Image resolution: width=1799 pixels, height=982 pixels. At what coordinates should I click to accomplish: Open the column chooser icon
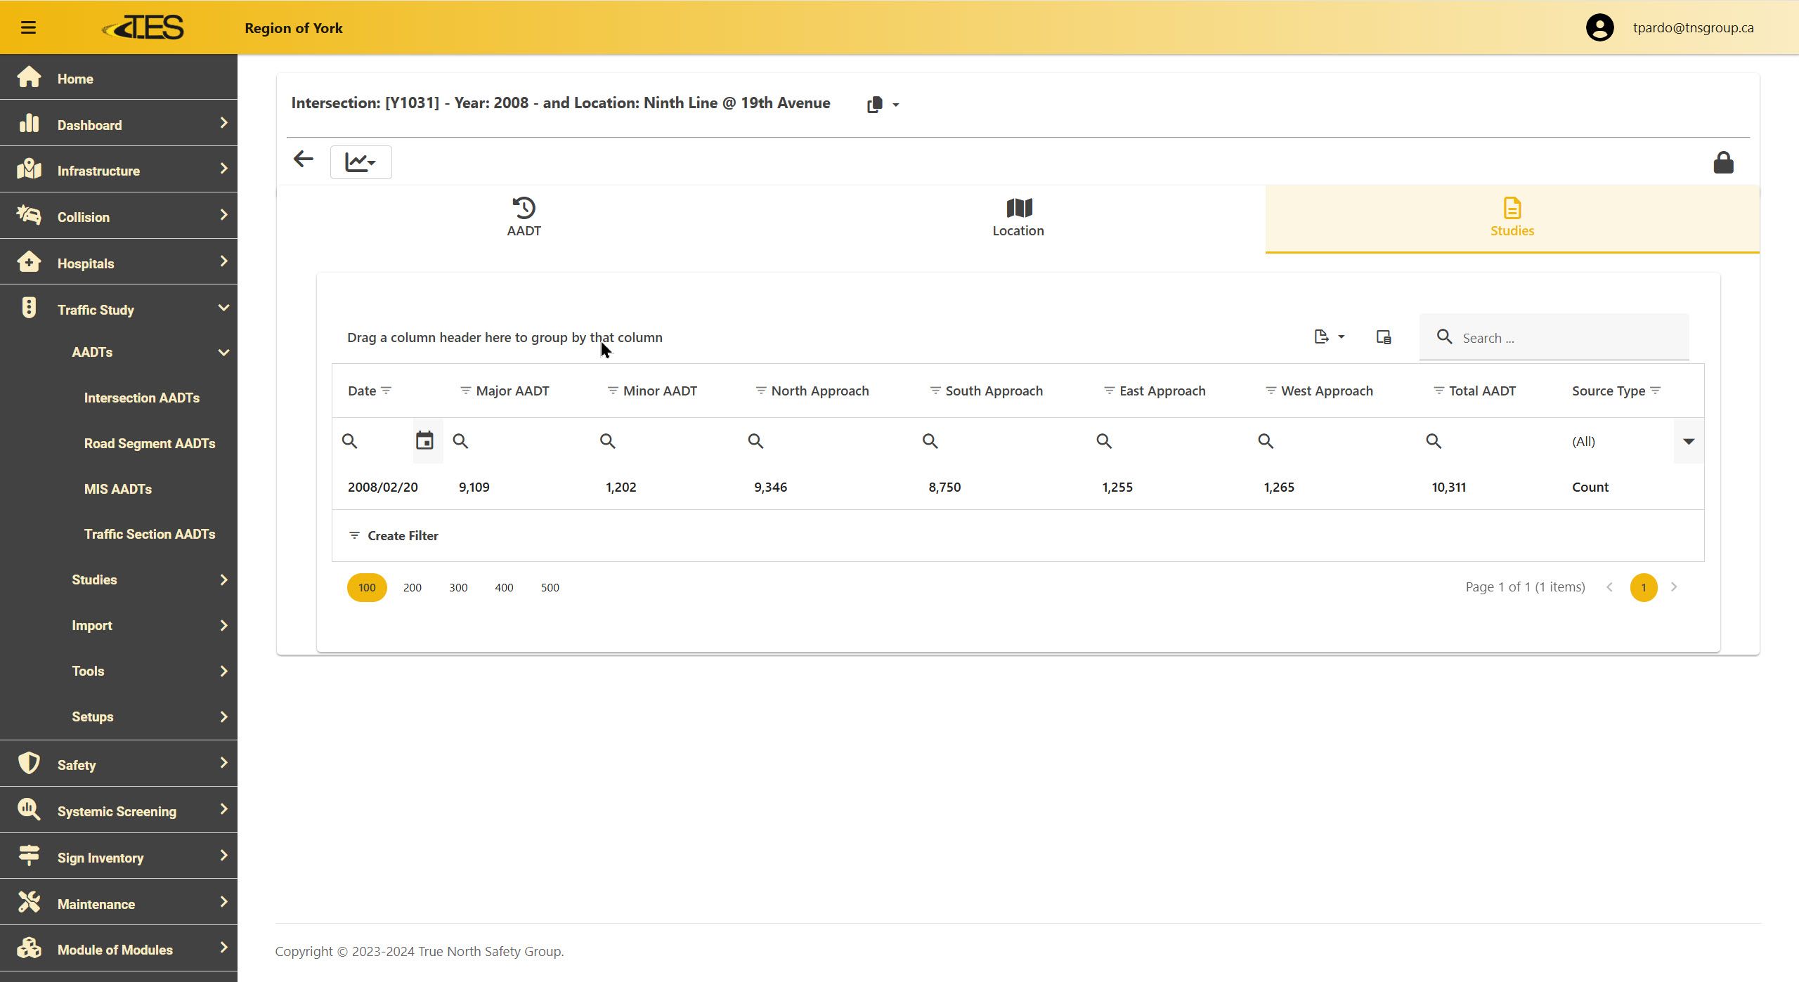click(1383, 337)
